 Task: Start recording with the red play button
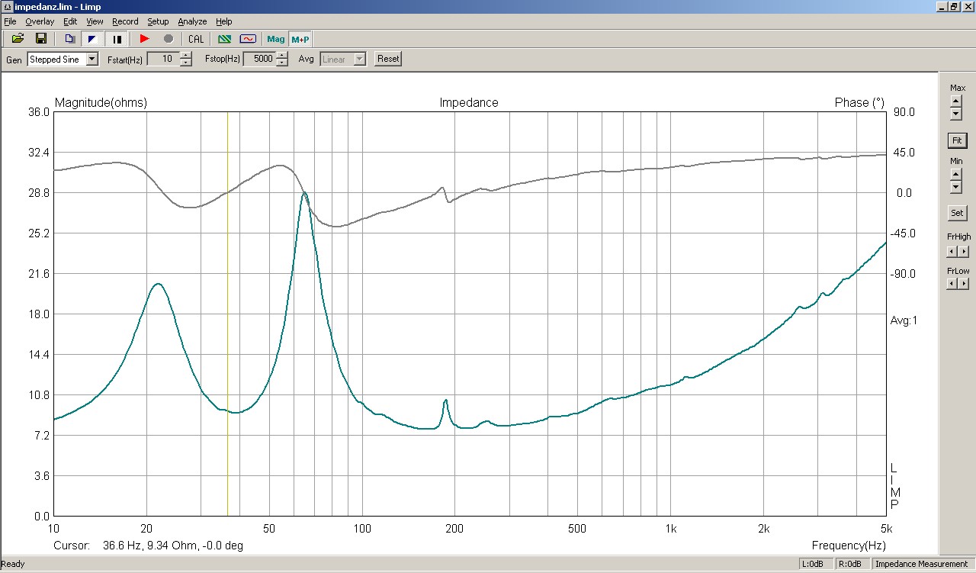tap(145, 39)
